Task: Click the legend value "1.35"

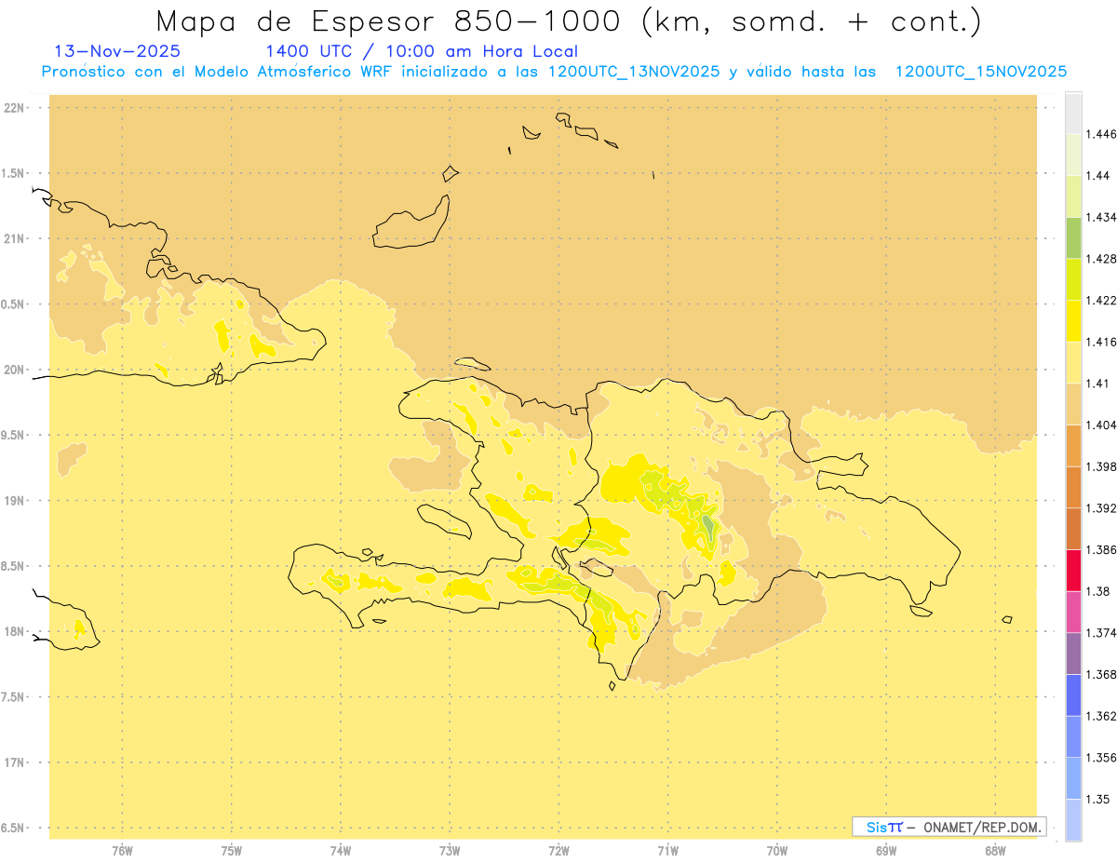Action: pos(1098,799)
